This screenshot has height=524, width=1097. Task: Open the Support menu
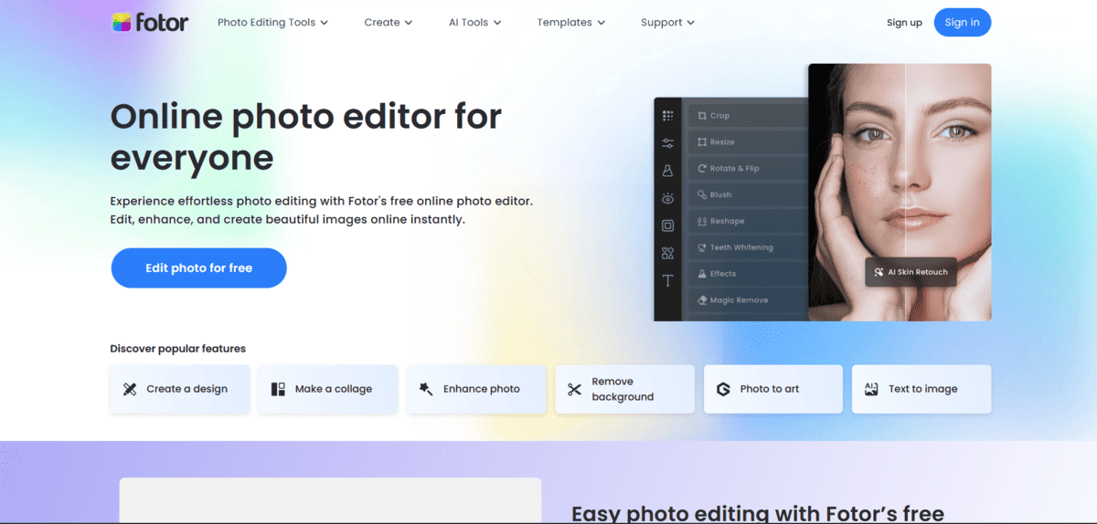coord(667,23)
